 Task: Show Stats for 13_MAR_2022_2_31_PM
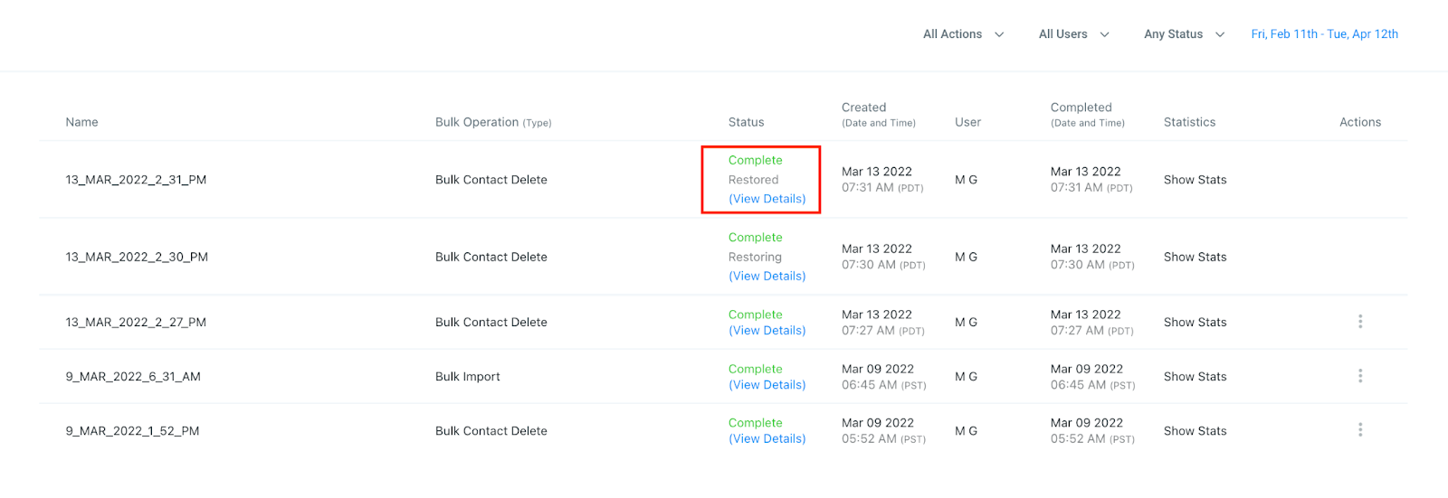(x=1195, y=180)
